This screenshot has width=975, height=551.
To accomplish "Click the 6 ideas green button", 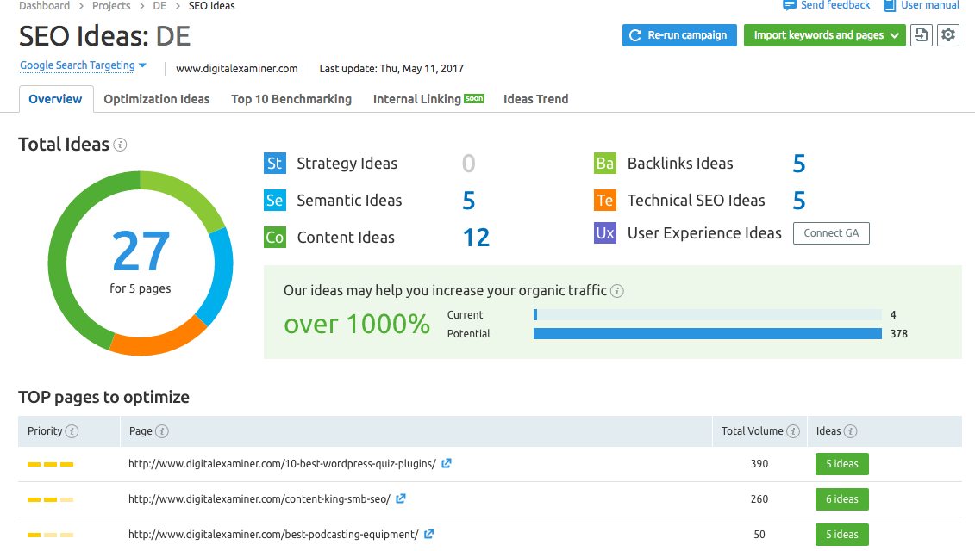I will (841, 499).
